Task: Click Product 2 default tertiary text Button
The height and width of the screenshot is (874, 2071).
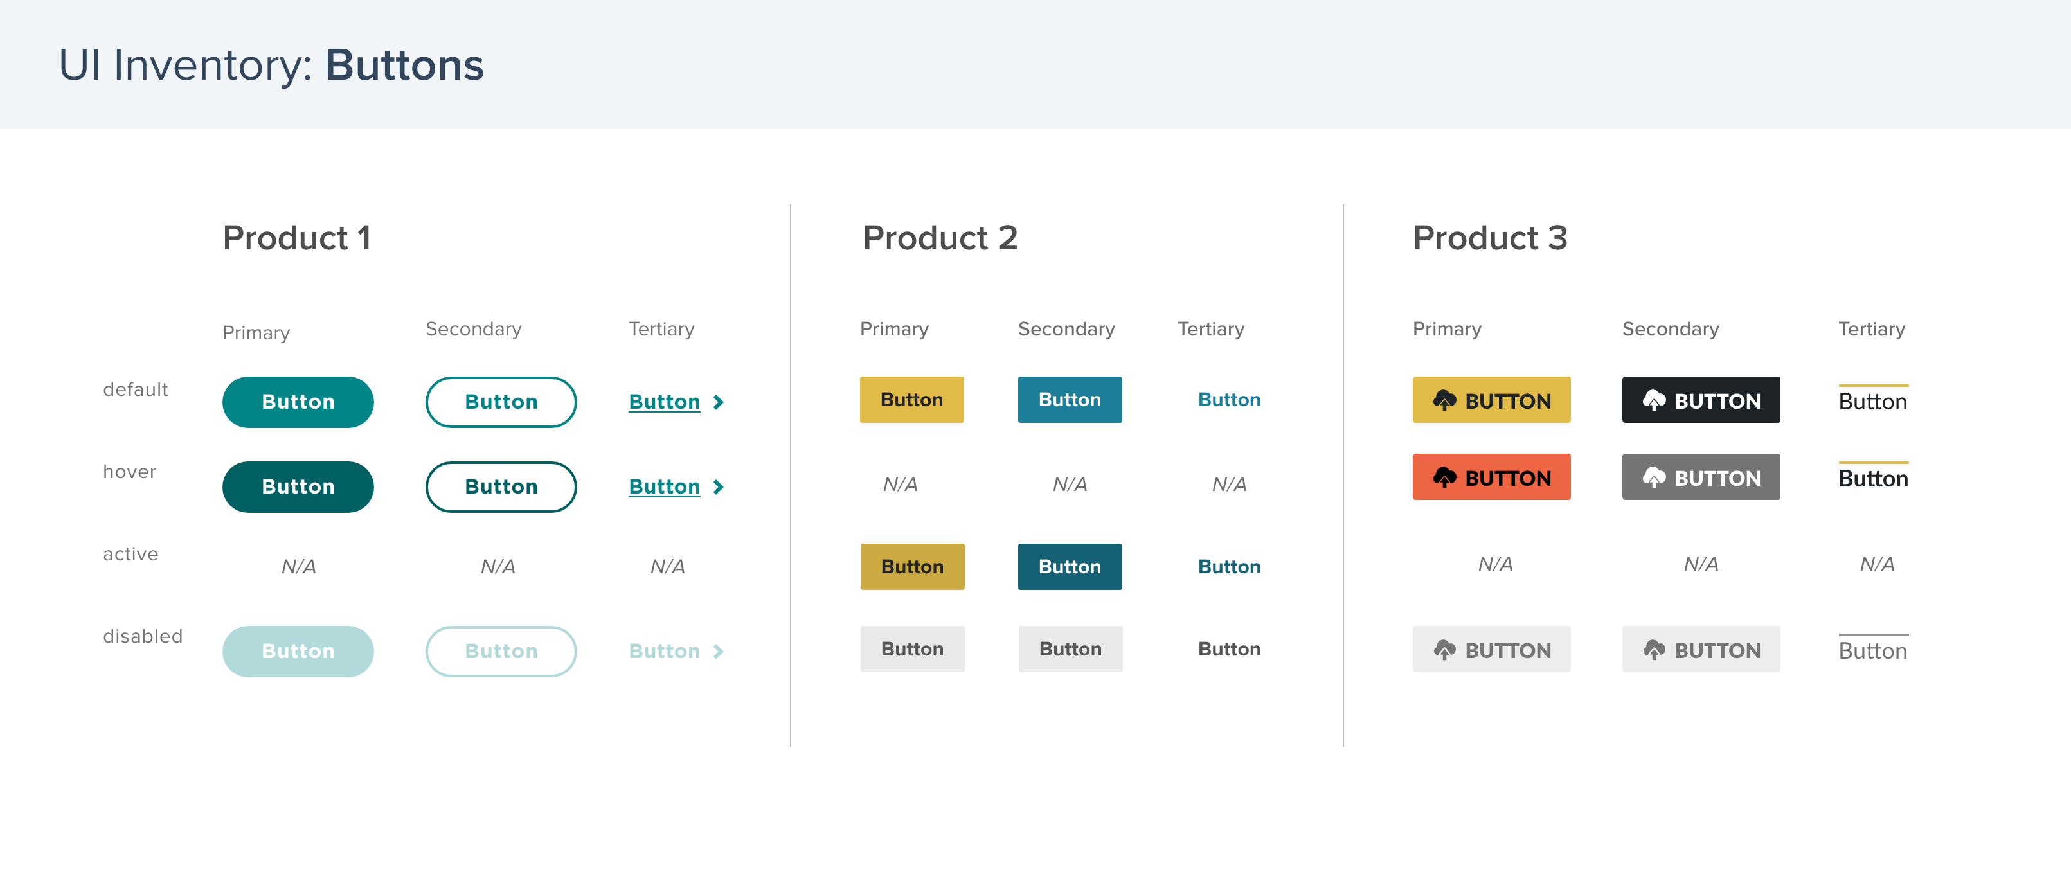Action: coord(1228,400)
